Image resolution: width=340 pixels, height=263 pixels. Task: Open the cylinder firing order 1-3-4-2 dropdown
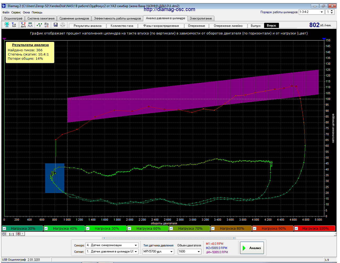(312, 12)
